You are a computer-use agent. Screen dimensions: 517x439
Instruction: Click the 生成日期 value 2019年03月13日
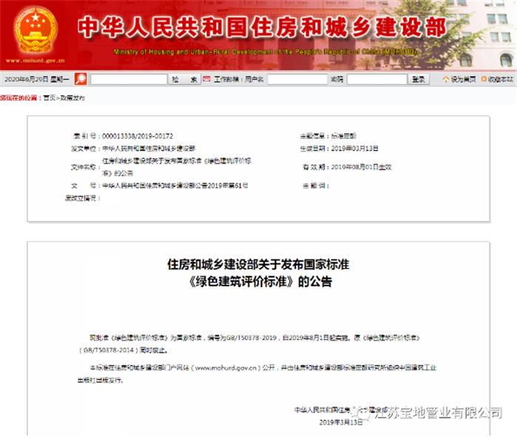click(355, 148)
